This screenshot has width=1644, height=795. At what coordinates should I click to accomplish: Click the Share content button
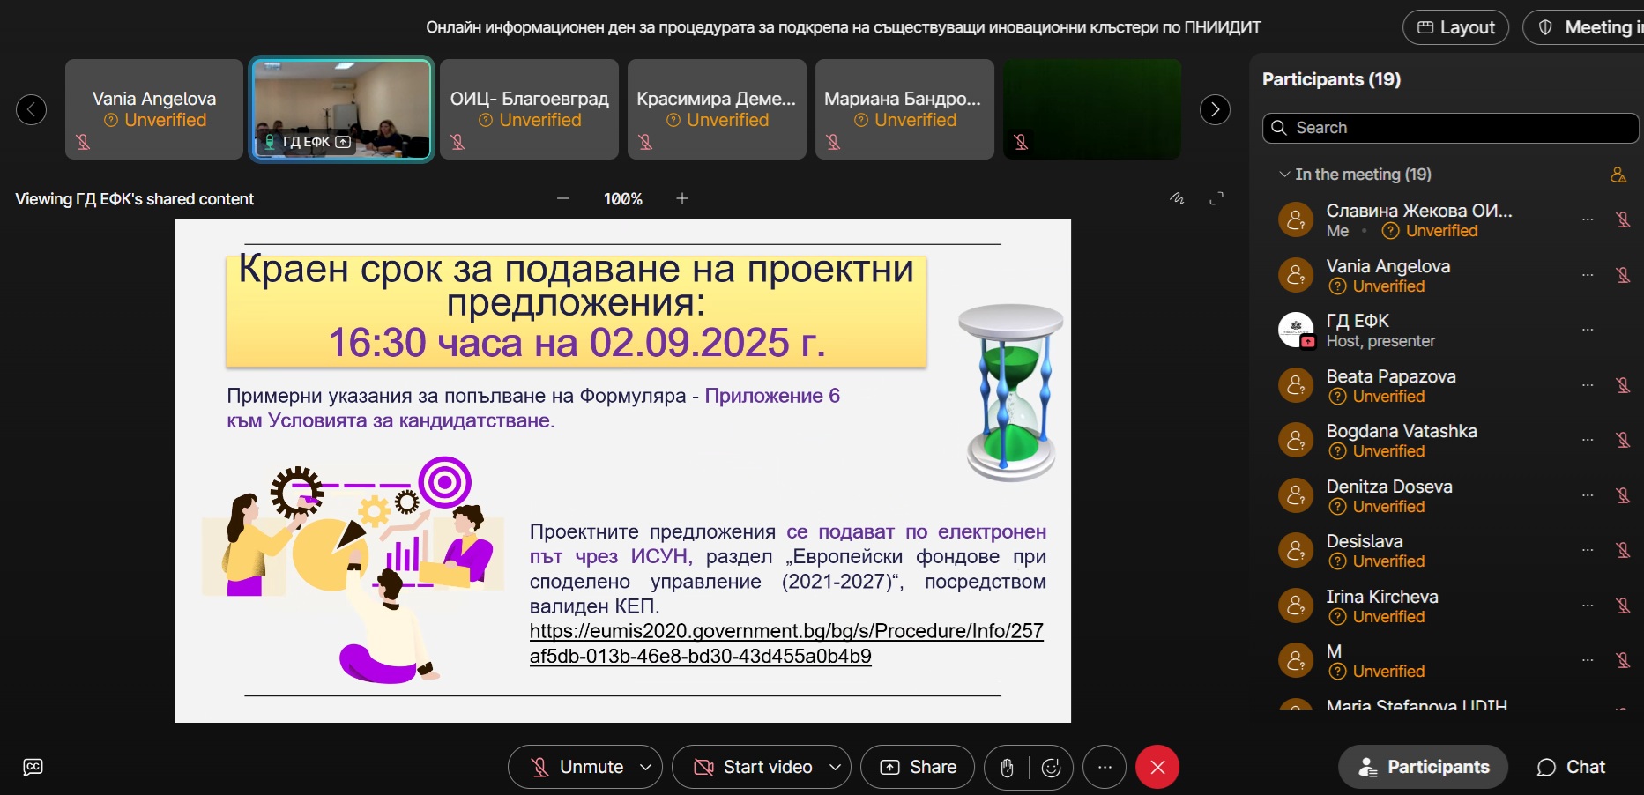tap(918, 767)
